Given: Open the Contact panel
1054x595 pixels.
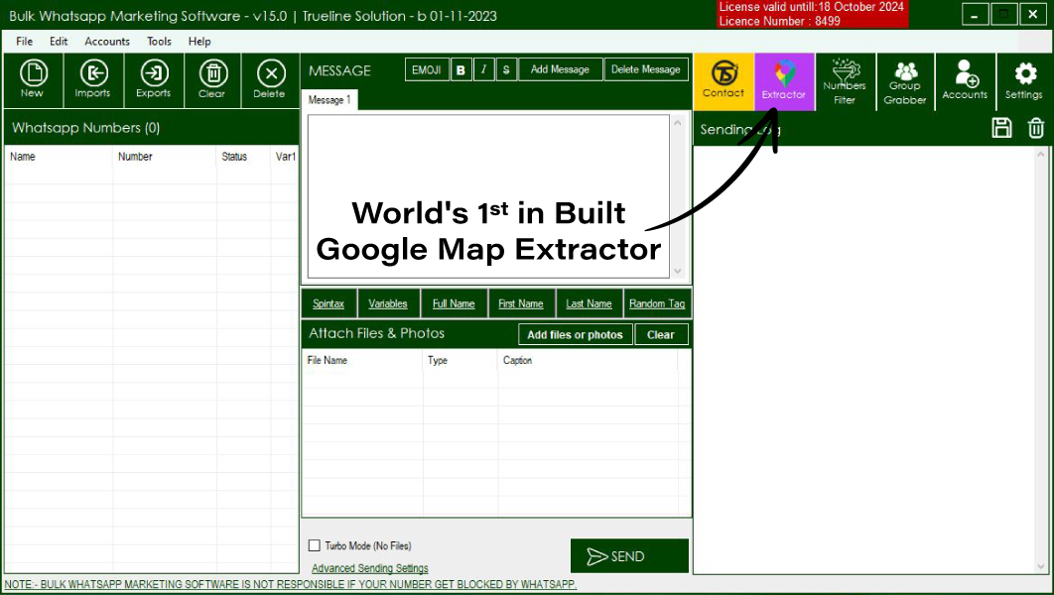Looking at the screenshot, I should coord(725,81).
